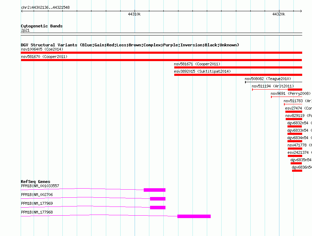Click the esv27474 variant label
312x236 pixels.
[298, 108]
